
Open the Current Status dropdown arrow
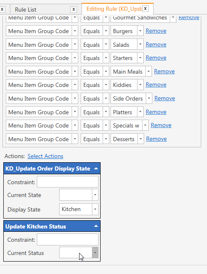95,252
